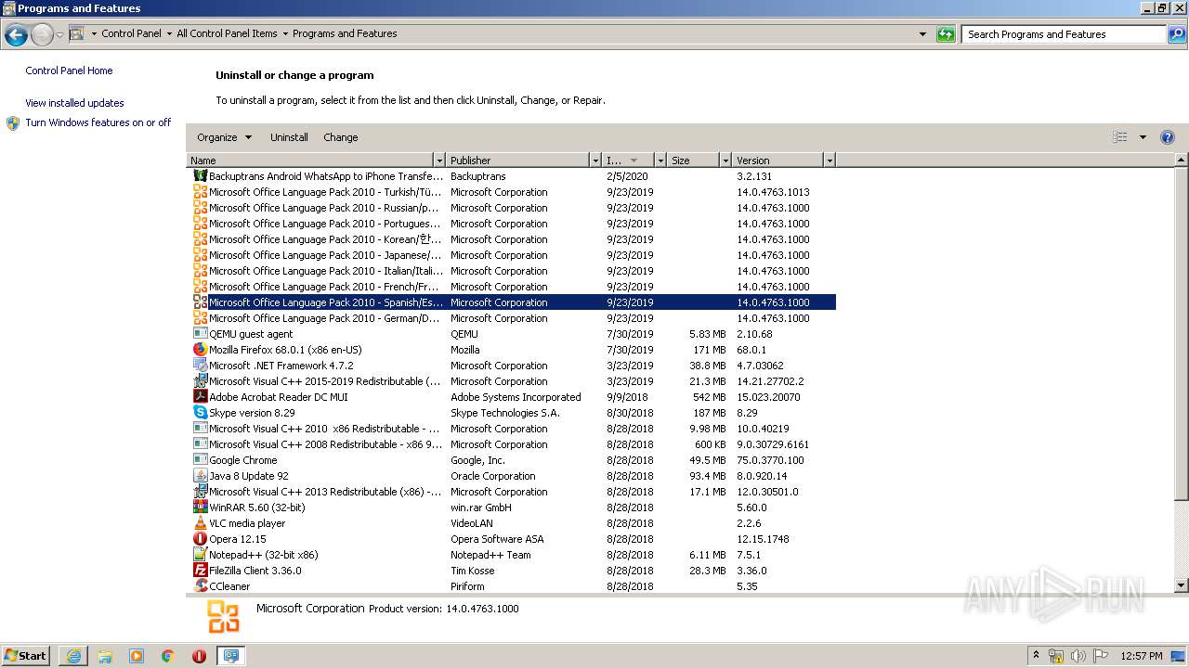Screen dimensions: 1189x668
Task: Expand the address bar history dropdown
Action: tap(922, 34)
